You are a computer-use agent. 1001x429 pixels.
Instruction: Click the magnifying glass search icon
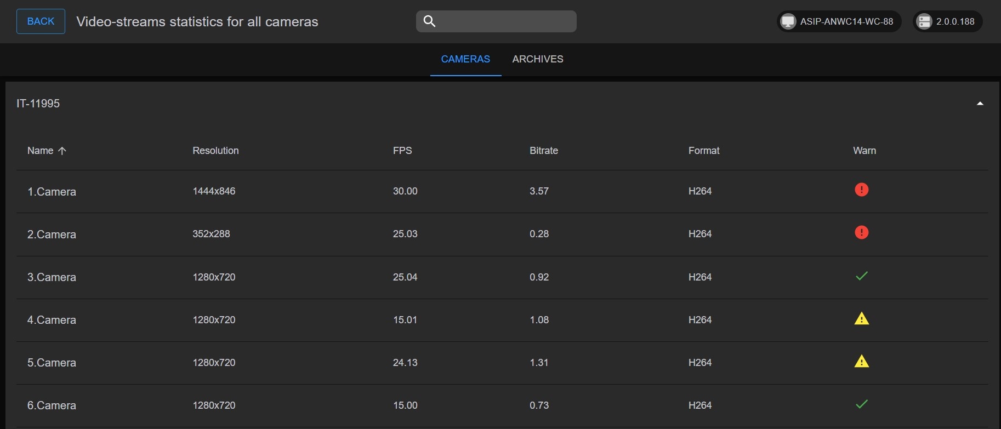430,21
